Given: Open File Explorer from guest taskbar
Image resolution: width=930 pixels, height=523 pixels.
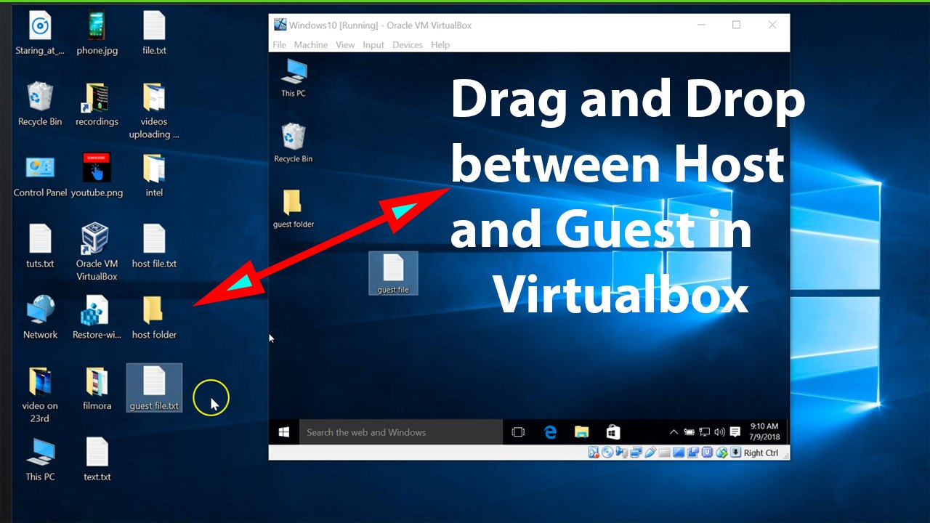Looking at the screenshot, I should [581, 432].
